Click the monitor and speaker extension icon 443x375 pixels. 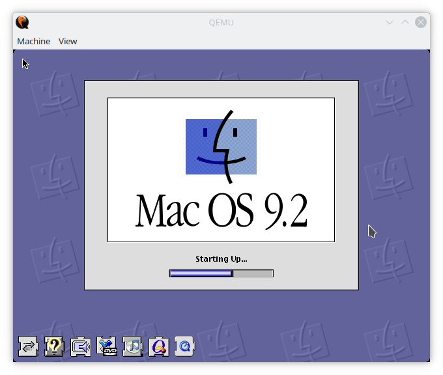tap(81, 346)
